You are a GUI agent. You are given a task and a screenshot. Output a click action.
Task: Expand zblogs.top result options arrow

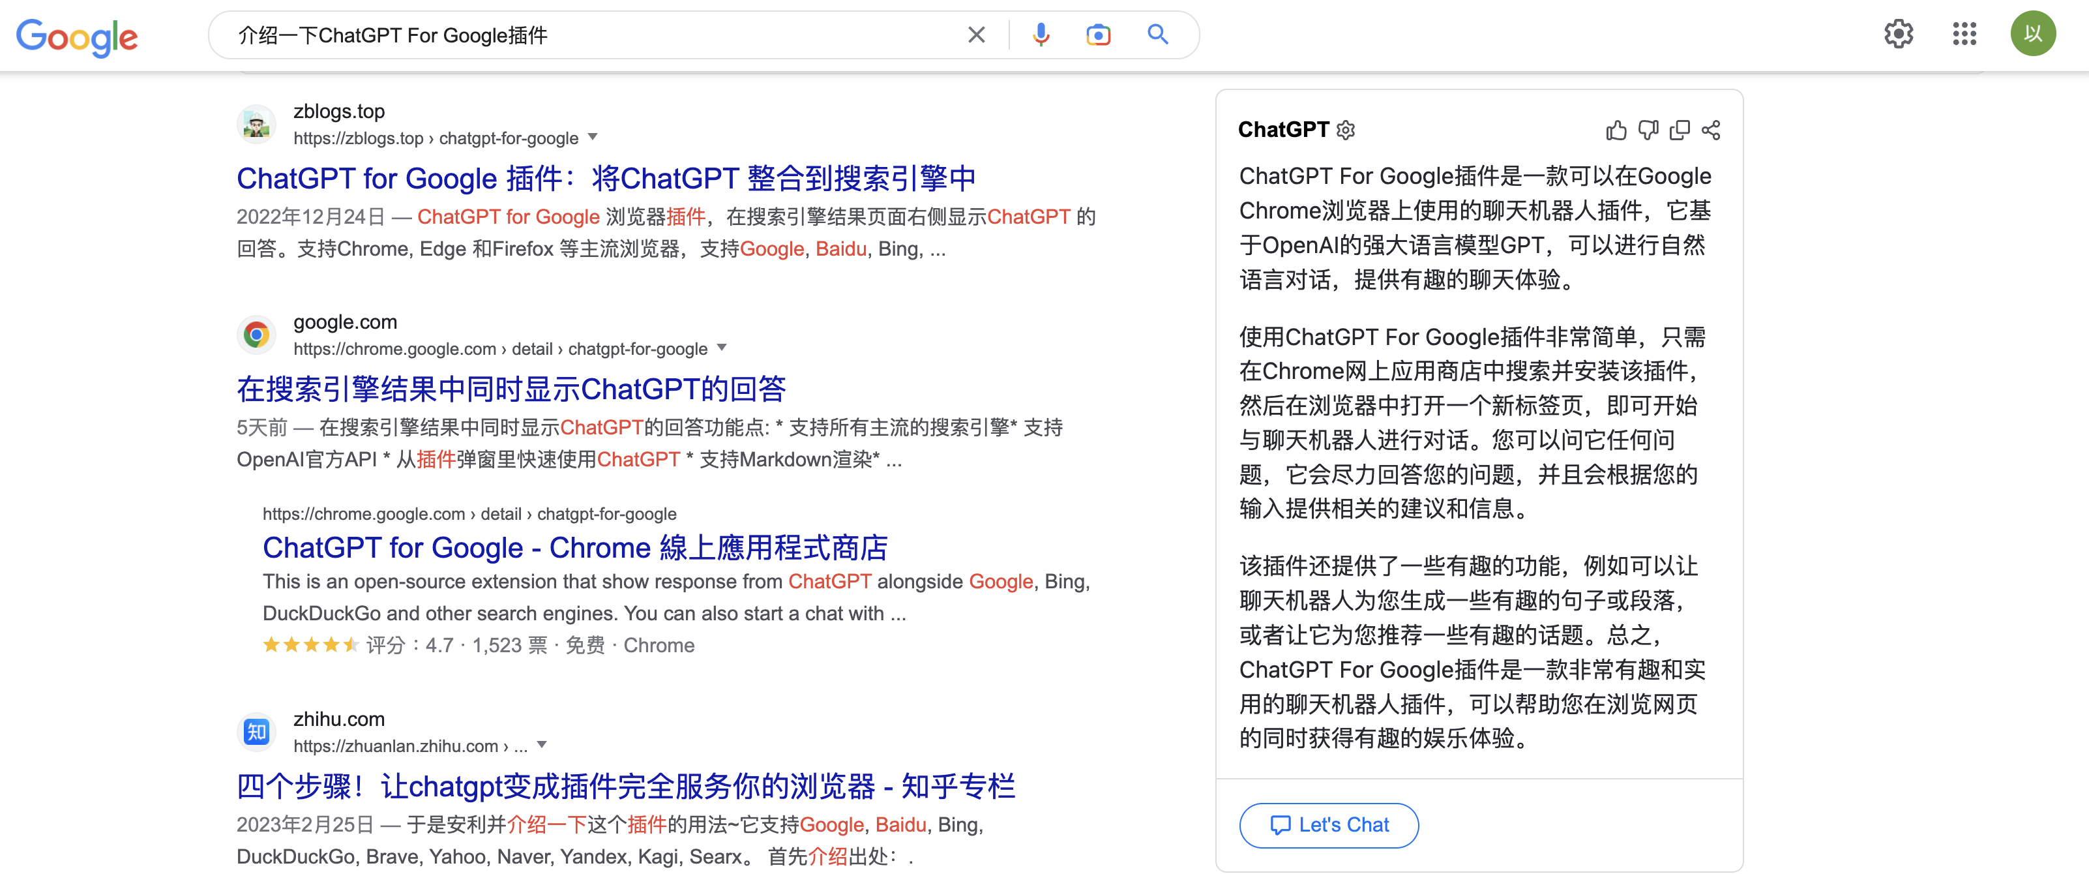[x=593, y=137]
